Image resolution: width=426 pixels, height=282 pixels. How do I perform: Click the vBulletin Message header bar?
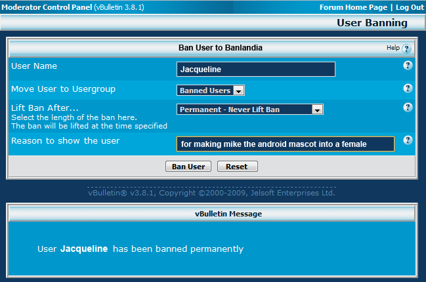click(213, 213)
